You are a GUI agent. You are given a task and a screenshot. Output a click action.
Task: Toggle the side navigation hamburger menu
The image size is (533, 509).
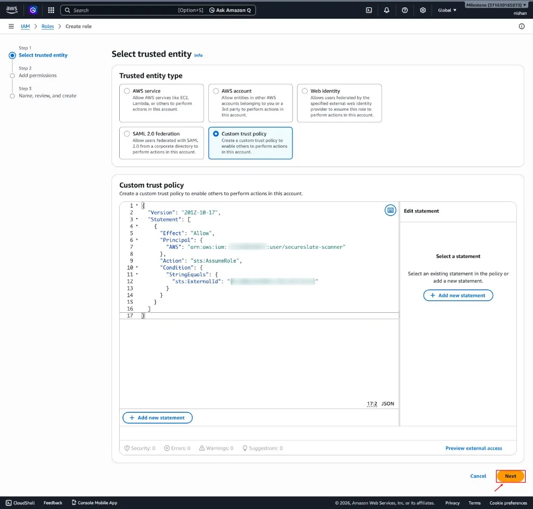point(11,26)
